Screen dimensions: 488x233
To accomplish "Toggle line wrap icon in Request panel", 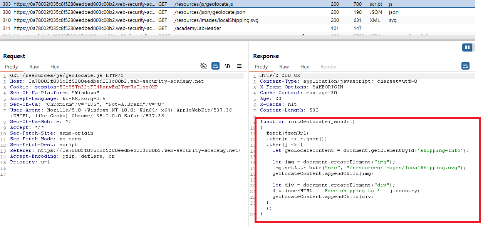I will point(215,66).
